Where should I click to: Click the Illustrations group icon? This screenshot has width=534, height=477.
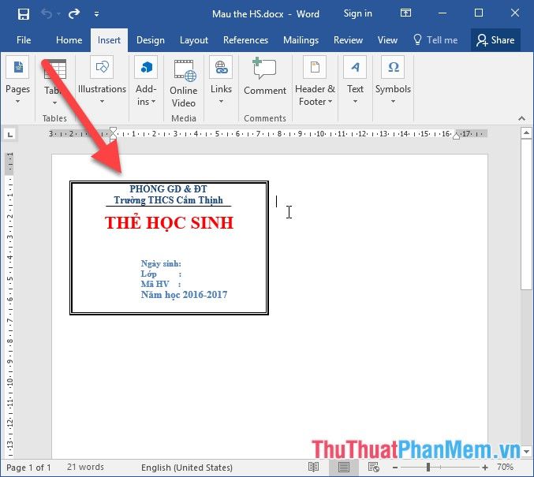click(x=102, y=68)
